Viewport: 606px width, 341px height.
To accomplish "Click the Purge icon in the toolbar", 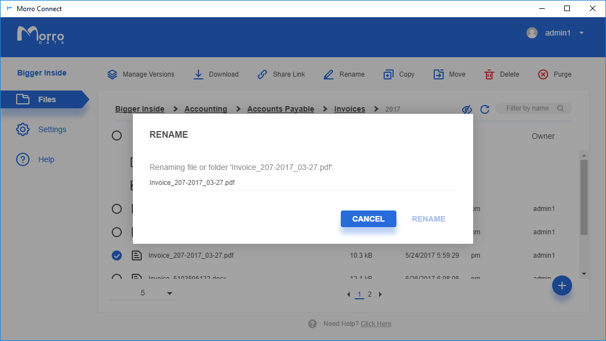I will click(x=543, y=74).
